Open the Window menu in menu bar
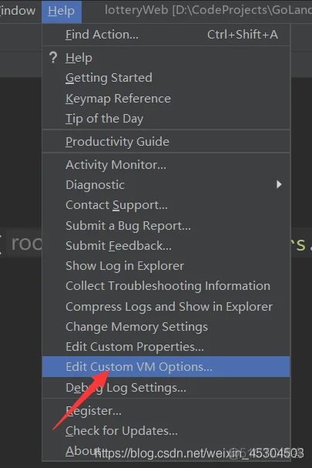 point(17,12)
